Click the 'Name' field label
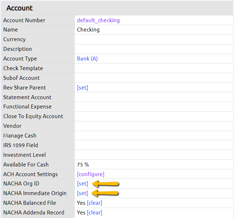 (x=10, y=30)
